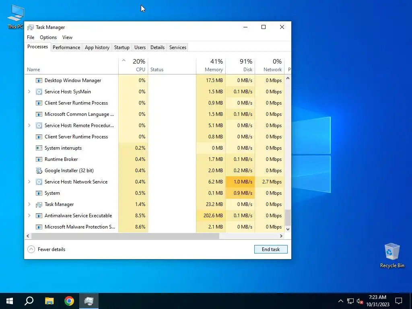The image size is (412, 309).
Task: Select the Recycle Bin desktop icon
Action: click(x=392, y=255)
